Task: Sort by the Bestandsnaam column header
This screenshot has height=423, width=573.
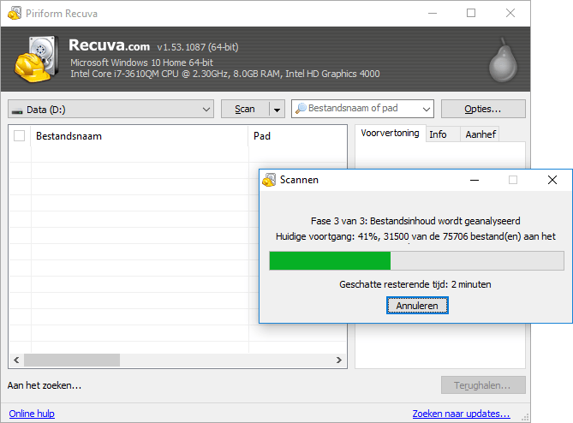Action: click(140, 136)
